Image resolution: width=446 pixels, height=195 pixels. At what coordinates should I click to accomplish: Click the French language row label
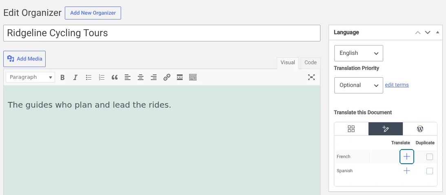[x=344, y=156]
